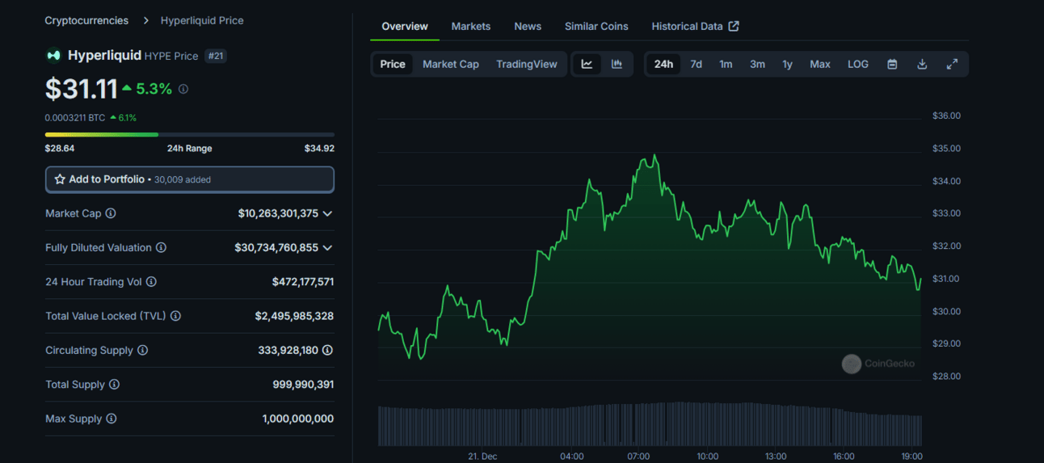This screenshot has height=463, width=1044.
Task: Click the 999,990,391 total supply value
Action: tap(303, 385)
